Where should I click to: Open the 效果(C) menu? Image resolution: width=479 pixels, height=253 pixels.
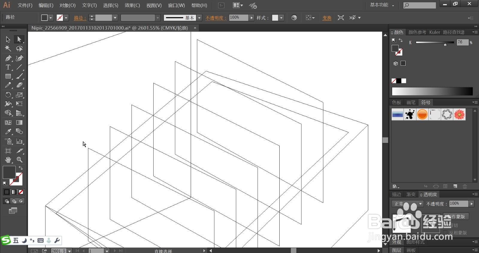tap(132, 5)
